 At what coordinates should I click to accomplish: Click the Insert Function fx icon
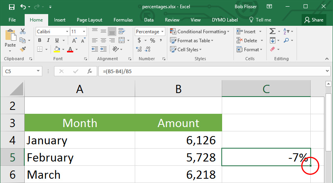[90, 71]
